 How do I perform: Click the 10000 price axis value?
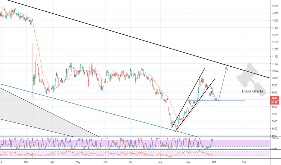pyautogui.click(x=275, y=78)
